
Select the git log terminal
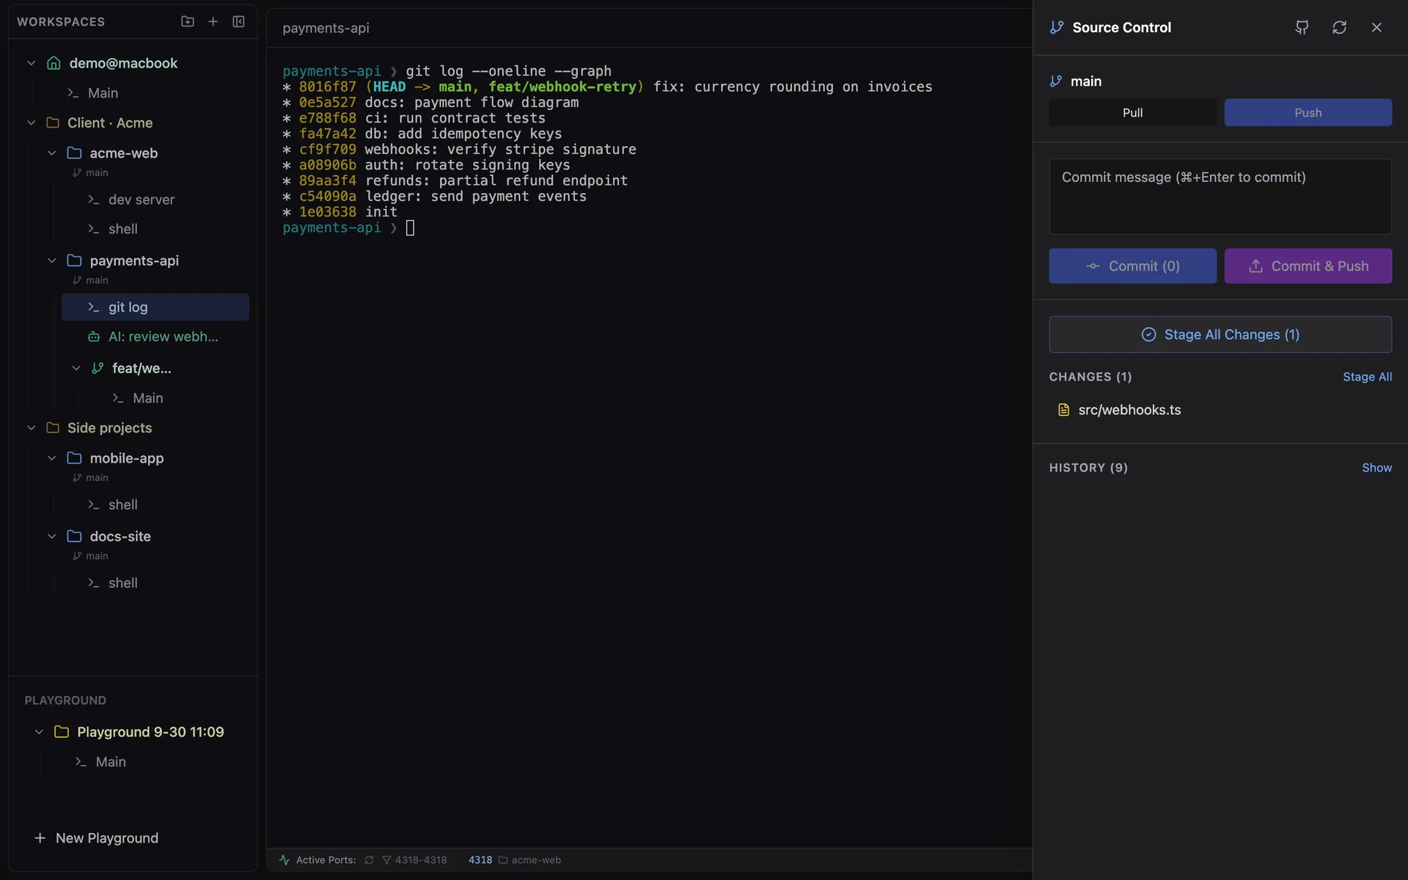click(155, 307)
